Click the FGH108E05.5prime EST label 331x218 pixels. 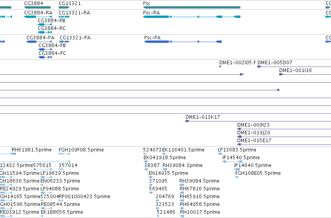pos(258,173)
